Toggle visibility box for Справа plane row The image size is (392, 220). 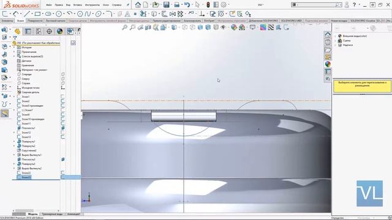[x=62, y=83]
